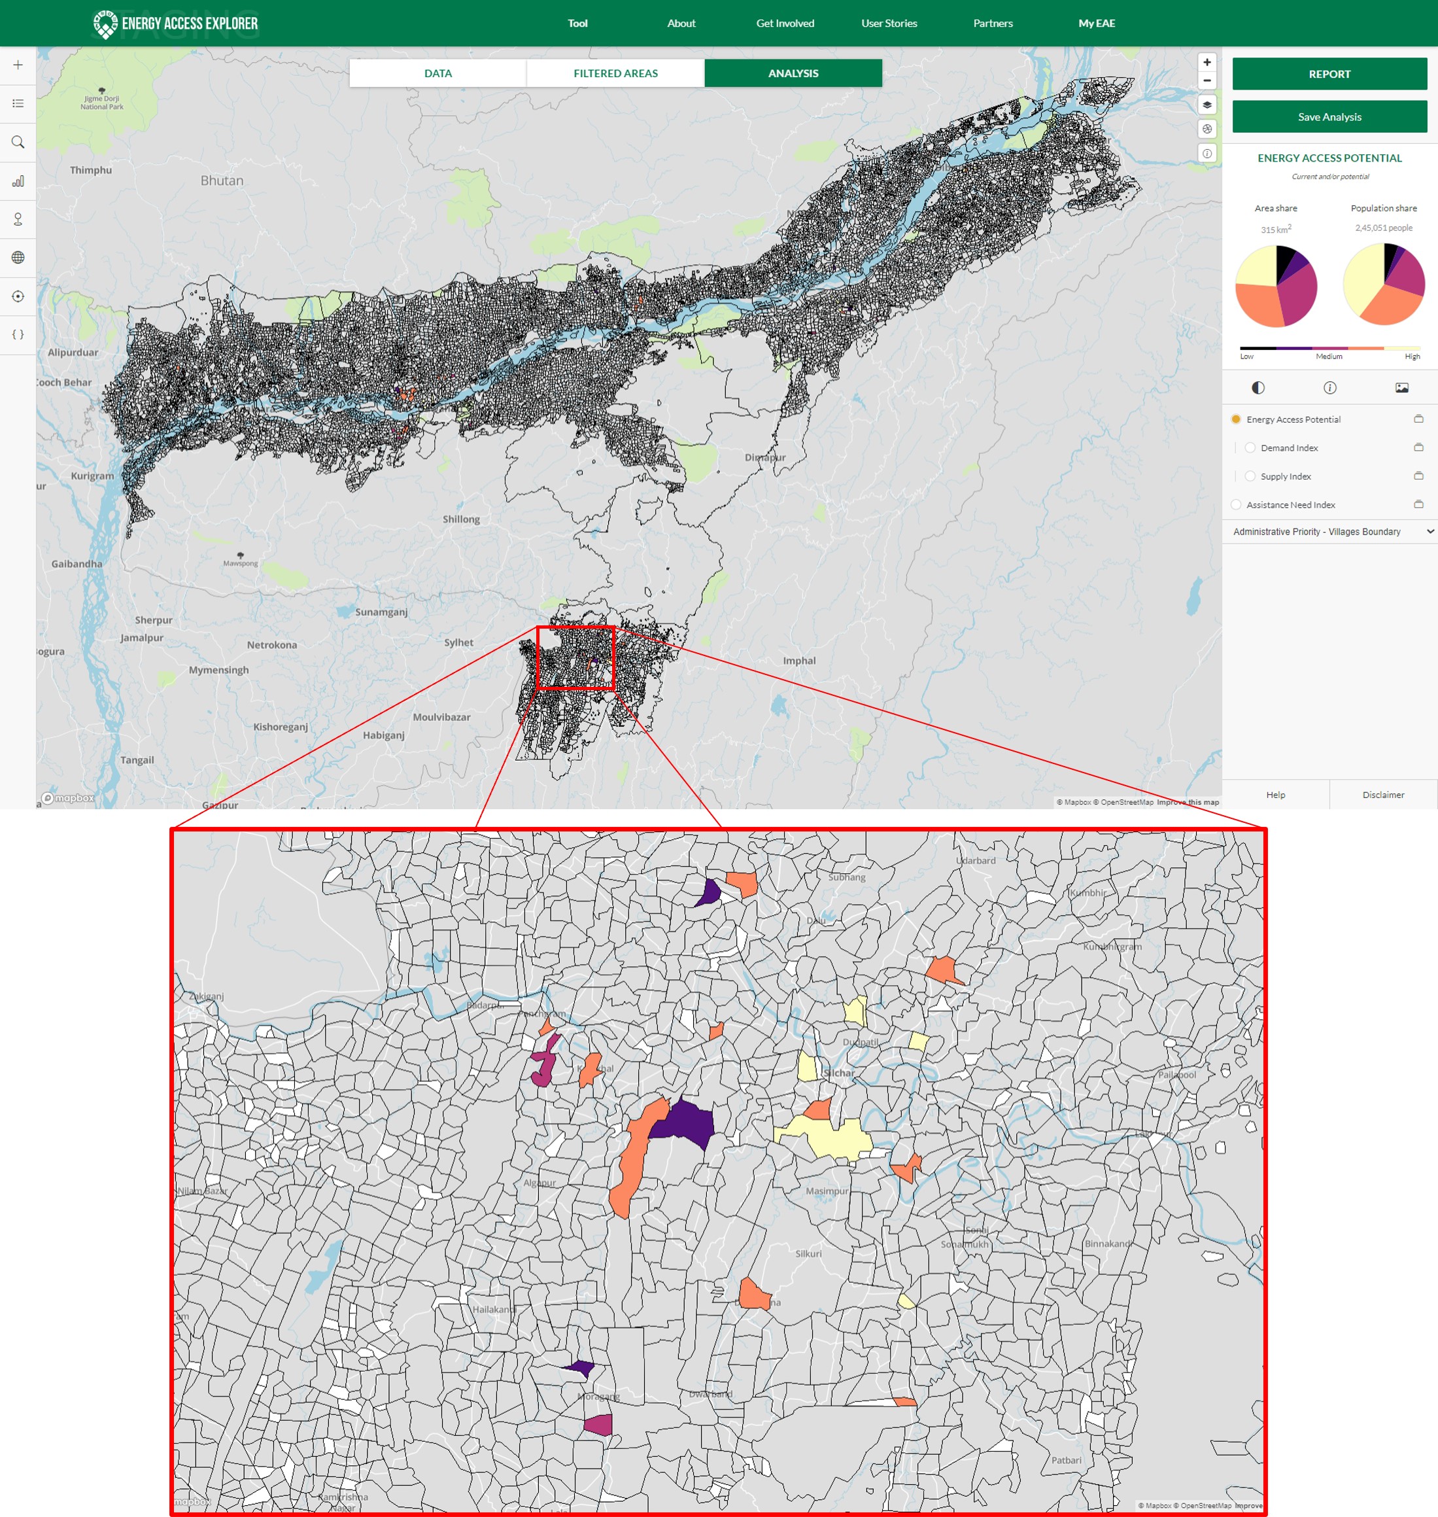Screen dimensions: 1438x1517
Task: Click the half-circle contrast icon
Action: point(1258,387)
